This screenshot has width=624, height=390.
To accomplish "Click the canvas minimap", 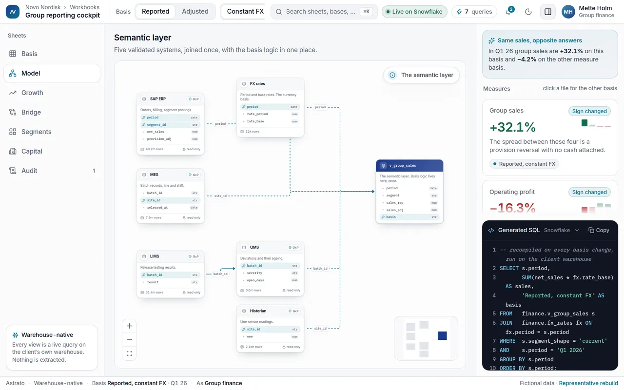I will point(426,338).
